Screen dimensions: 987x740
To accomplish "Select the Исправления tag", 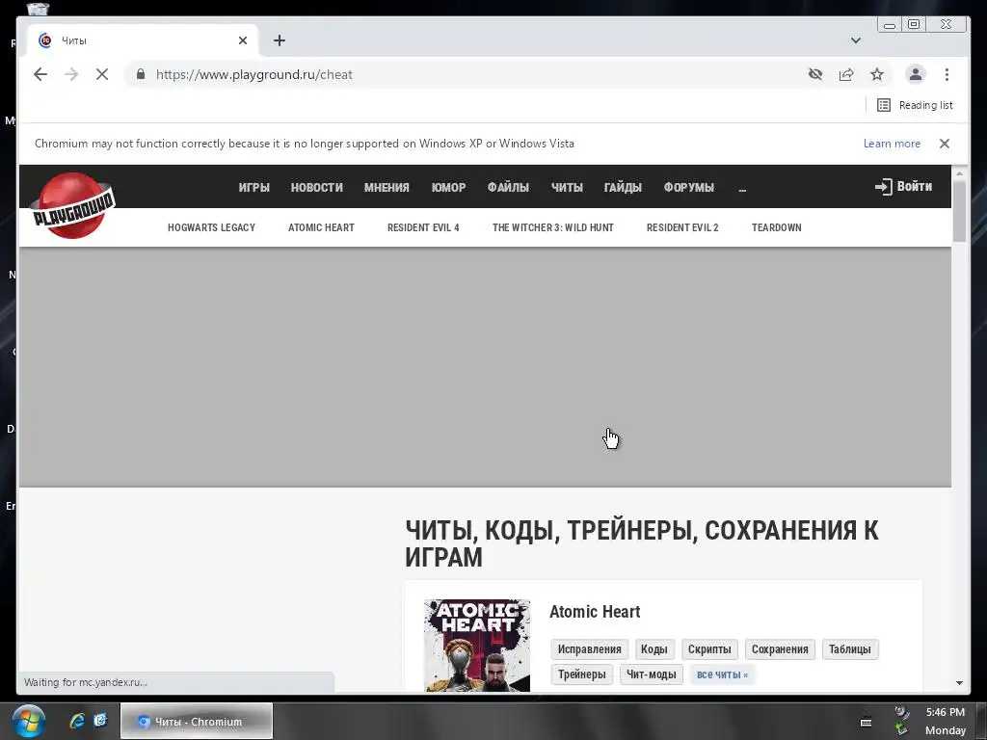I will [x=589, y=648].
